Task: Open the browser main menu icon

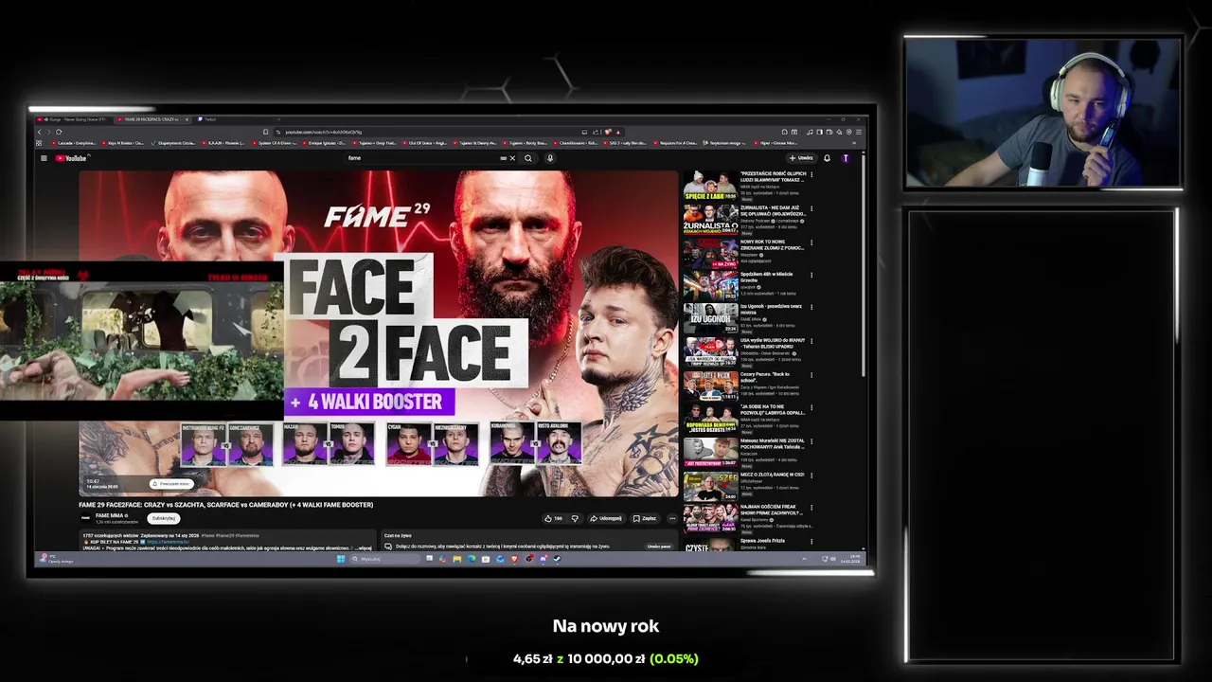Action: point(859,132)
